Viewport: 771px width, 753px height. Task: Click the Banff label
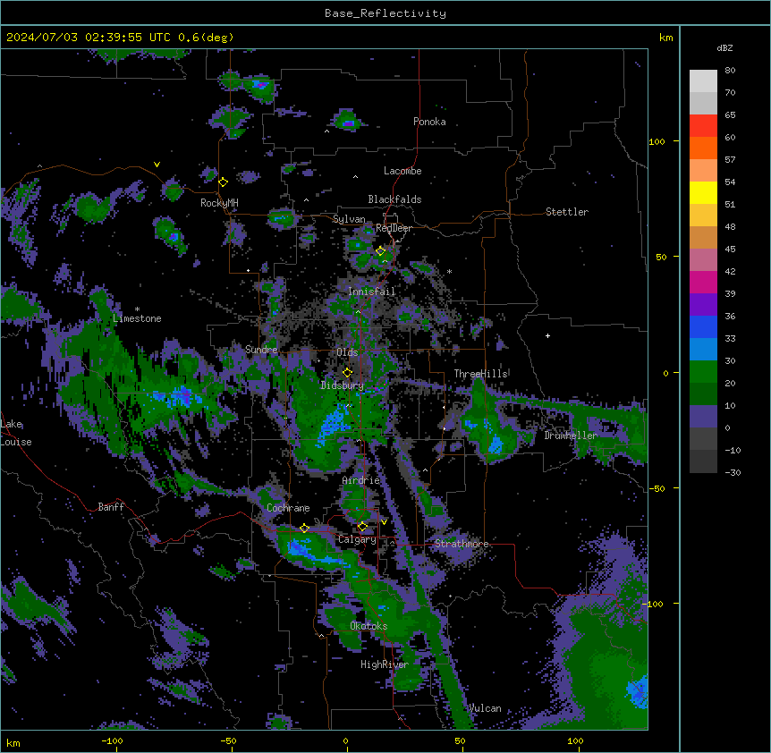[x=111, y=507]
